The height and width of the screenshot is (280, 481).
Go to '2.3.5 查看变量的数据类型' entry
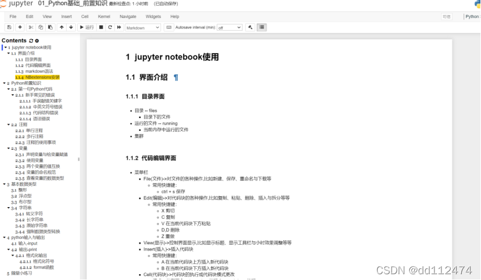[39, 178]
